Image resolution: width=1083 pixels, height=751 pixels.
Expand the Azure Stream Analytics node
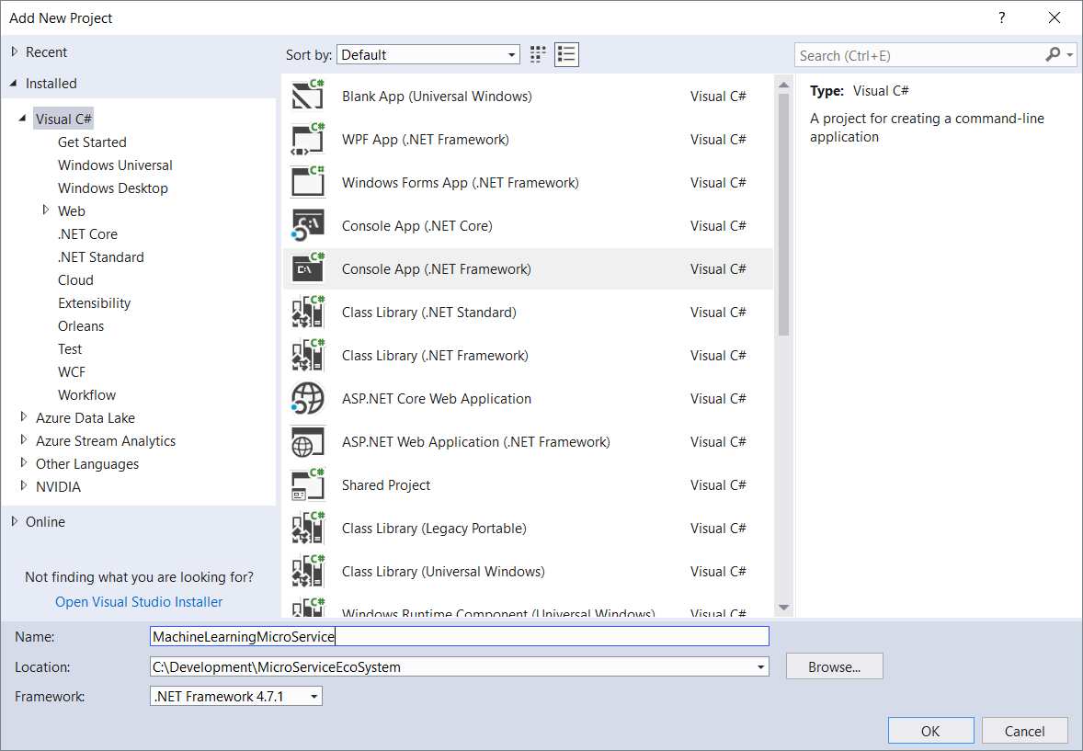pyautogui.click(x=24, y=439)
